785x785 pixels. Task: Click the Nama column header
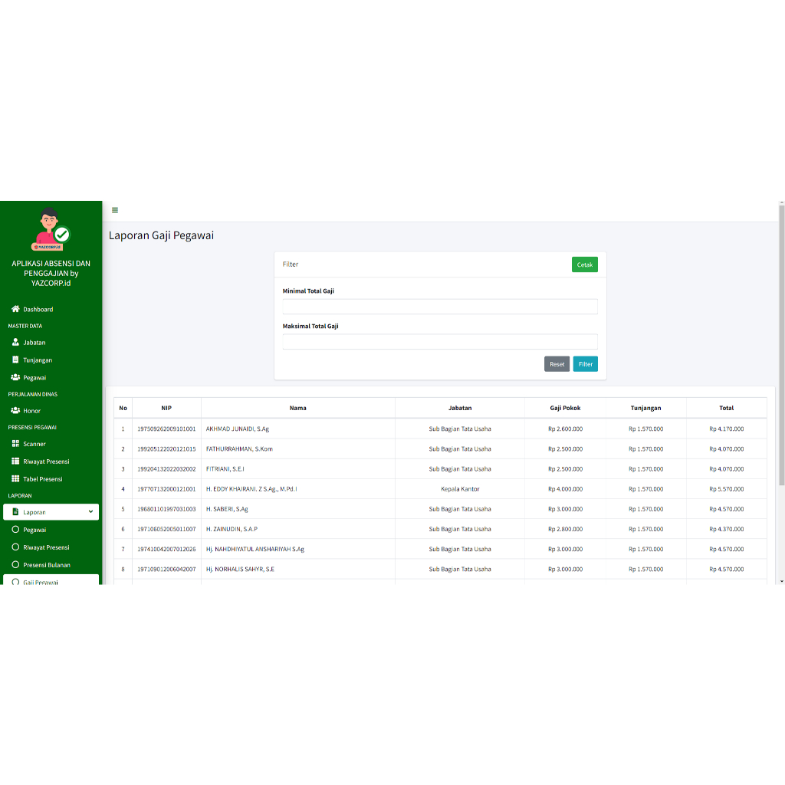[x=298, y=408]
